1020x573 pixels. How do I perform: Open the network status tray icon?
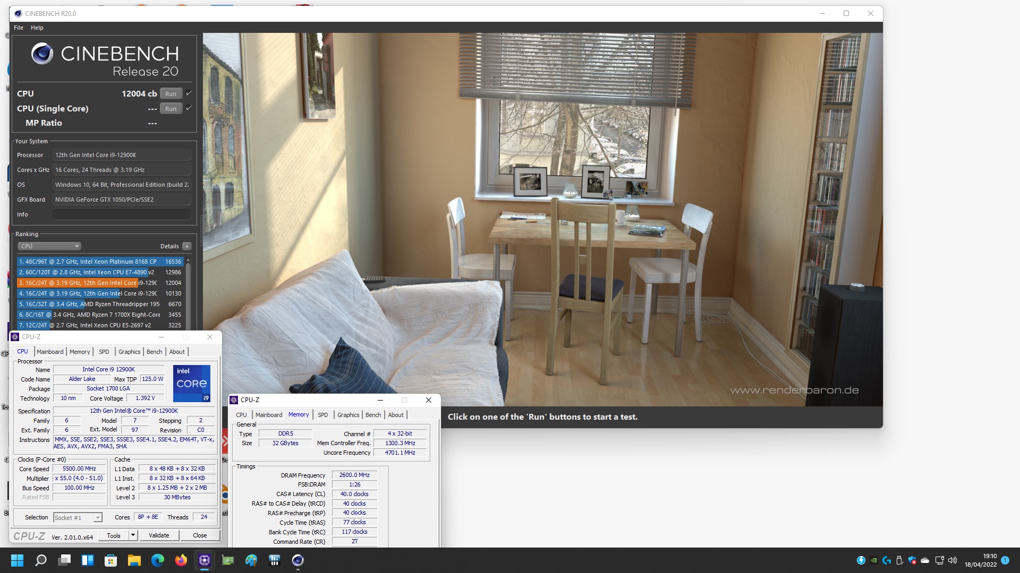coord(939,560)
